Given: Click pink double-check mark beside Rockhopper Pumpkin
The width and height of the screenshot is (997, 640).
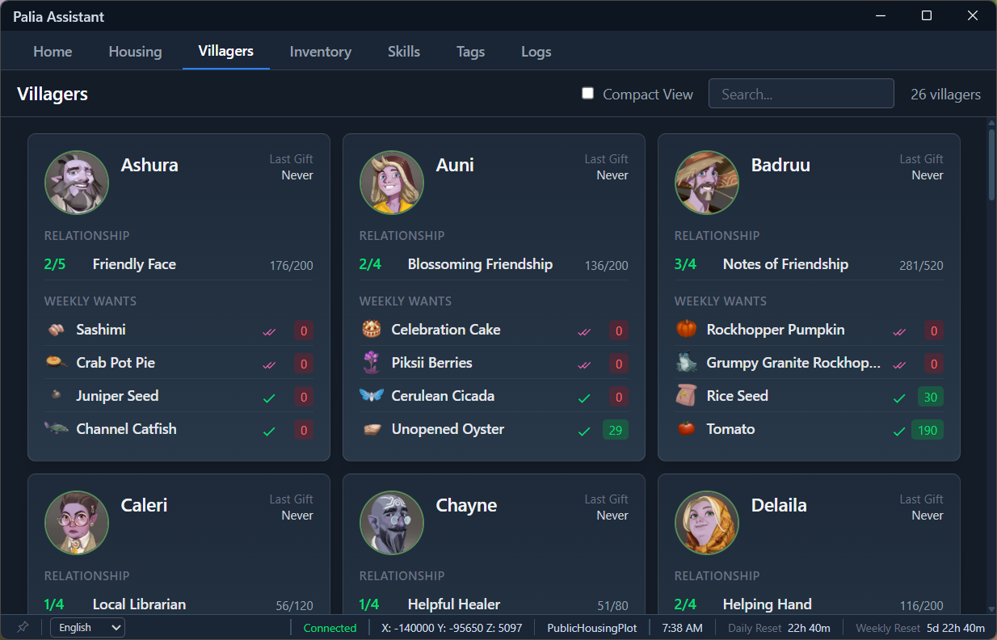Looking at the screenshot, I should 899,331.
